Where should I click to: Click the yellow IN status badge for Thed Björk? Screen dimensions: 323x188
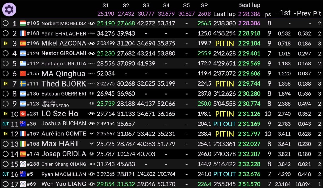click(x=5, y=84)
